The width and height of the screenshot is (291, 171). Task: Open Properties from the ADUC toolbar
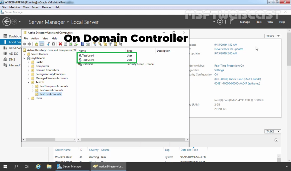[x=66, y=44]
